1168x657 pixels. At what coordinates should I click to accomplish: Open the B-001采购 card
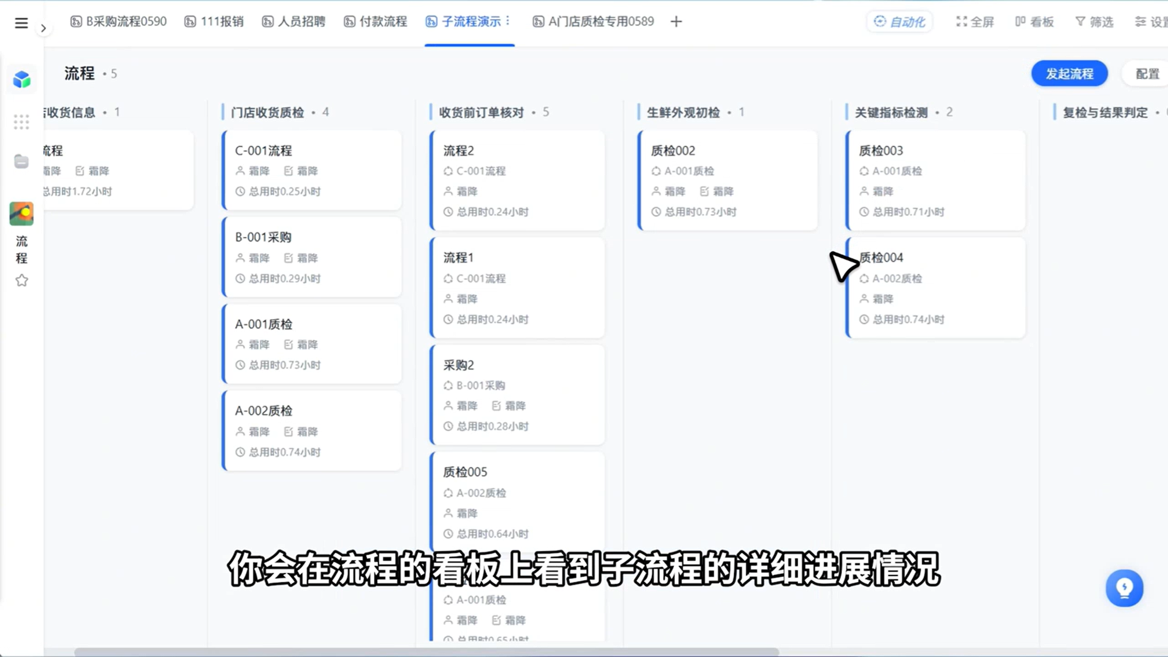pyautogui.click(x=312, y=257)
